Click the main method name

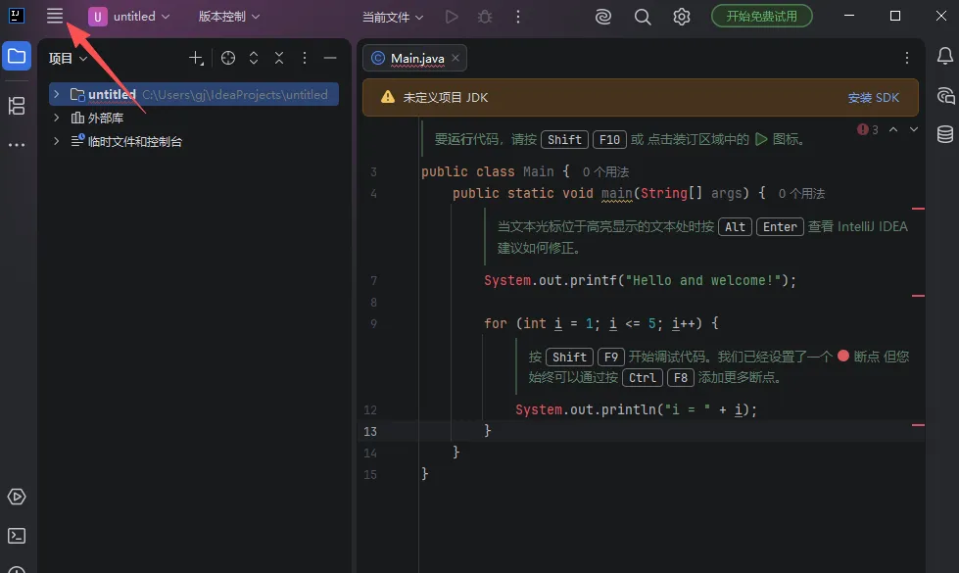[616, 193]
